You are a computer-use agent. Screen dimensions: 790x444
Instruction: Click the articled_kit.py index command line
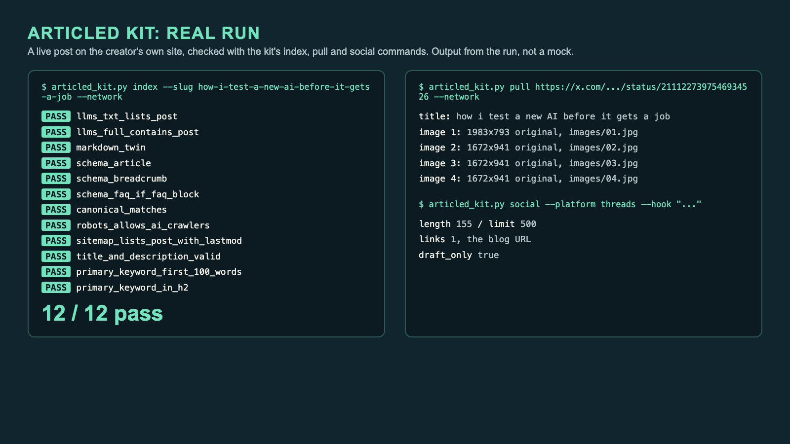206,92
